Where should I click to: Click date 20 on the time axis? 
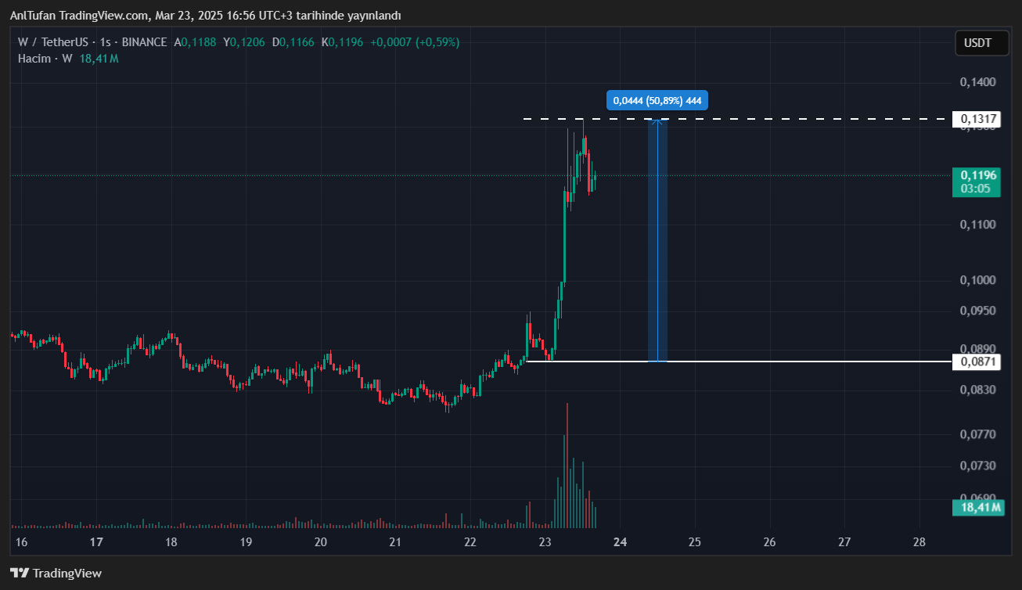point(320,542)
